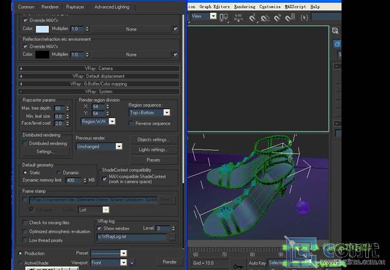Expand the VRay: Camera rollout
The width and height of the screenshot is (390, 270).
(100, 68)
